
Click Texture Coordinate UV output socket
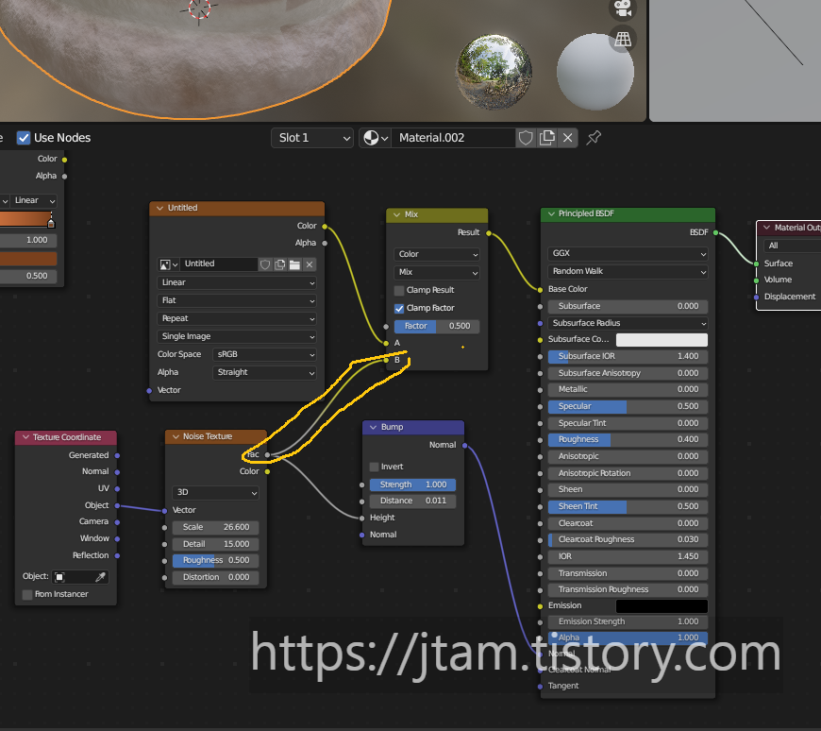coord(117,489)
